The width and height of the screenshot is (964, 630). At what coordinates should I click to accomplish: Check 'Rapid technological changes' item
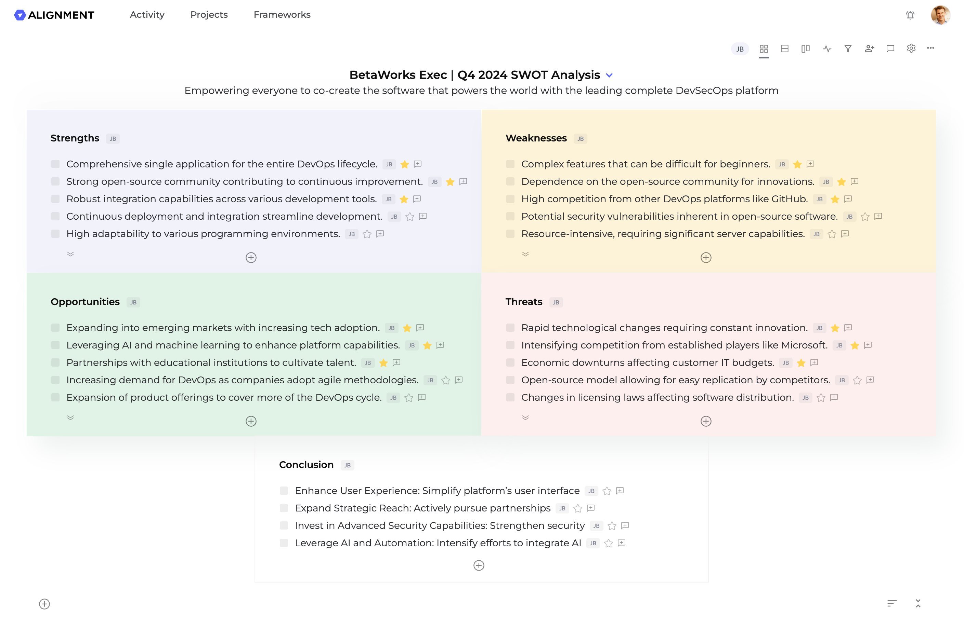point(510,327)
